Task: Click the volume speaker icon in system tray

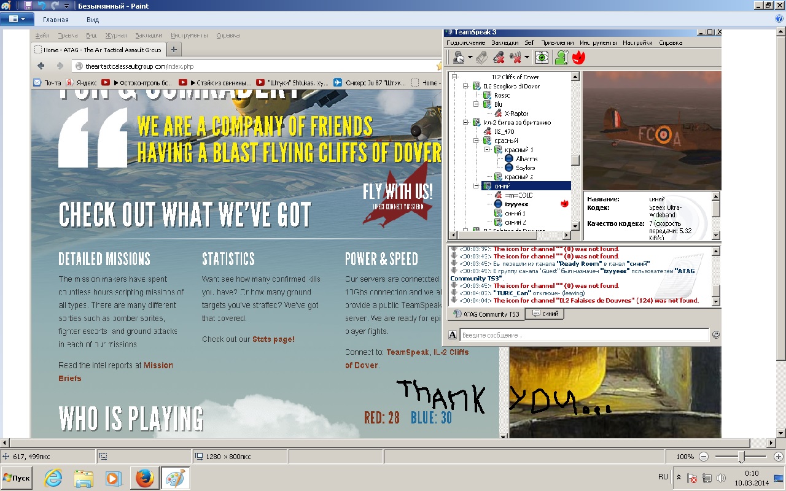Action: tap(721, 478)
